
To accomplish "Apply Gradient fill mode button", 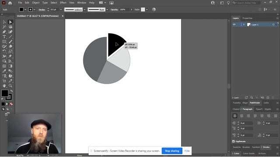I will point(7,104).
